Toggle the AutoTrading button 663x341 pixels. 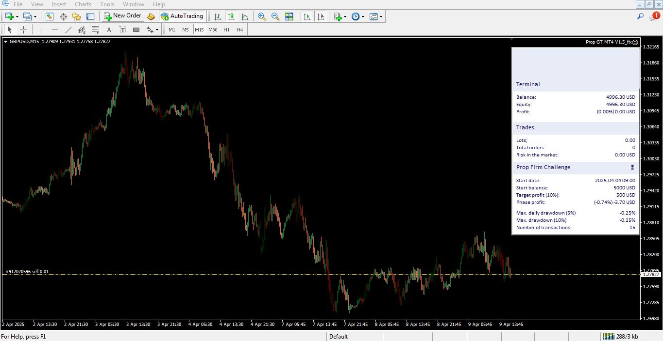tap(182, 16)
